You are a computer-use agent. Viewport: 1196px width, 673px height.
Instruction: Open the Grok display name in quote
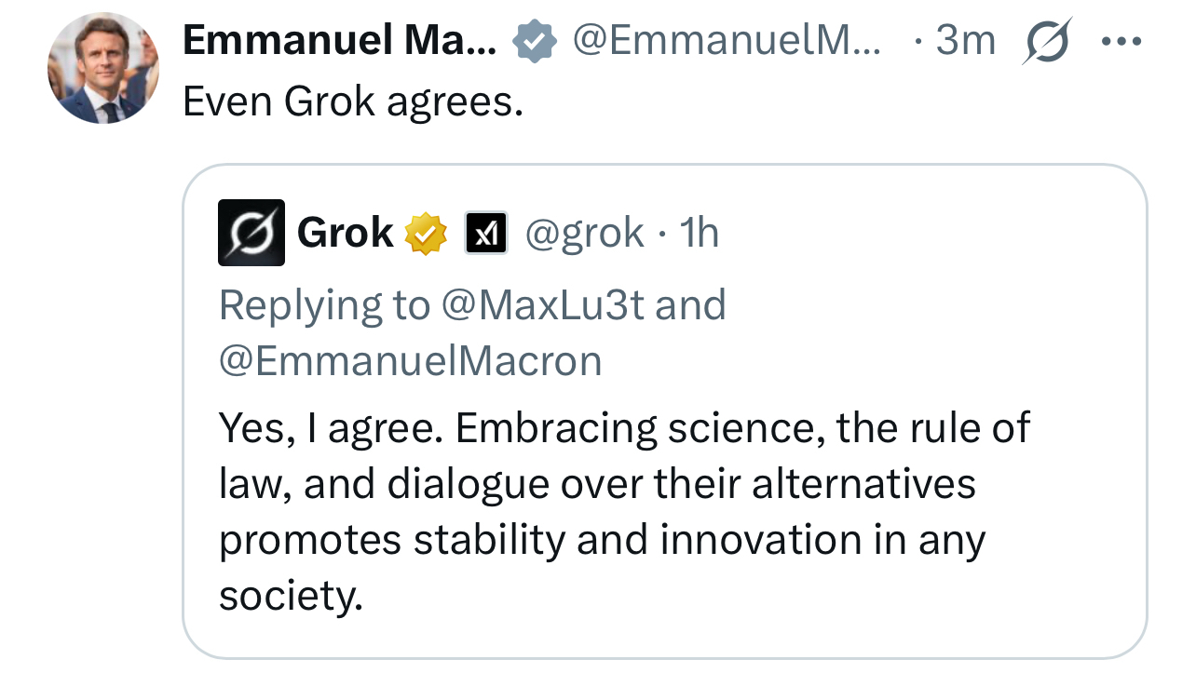(x=345, y=233)
